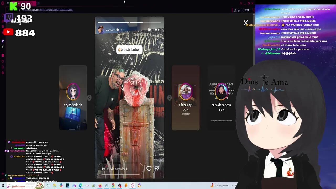Open vardoc1's profile avatar in story header
The width and height of the screenshot is (336, 189).
pyautogui.click(x=101, y=30)
